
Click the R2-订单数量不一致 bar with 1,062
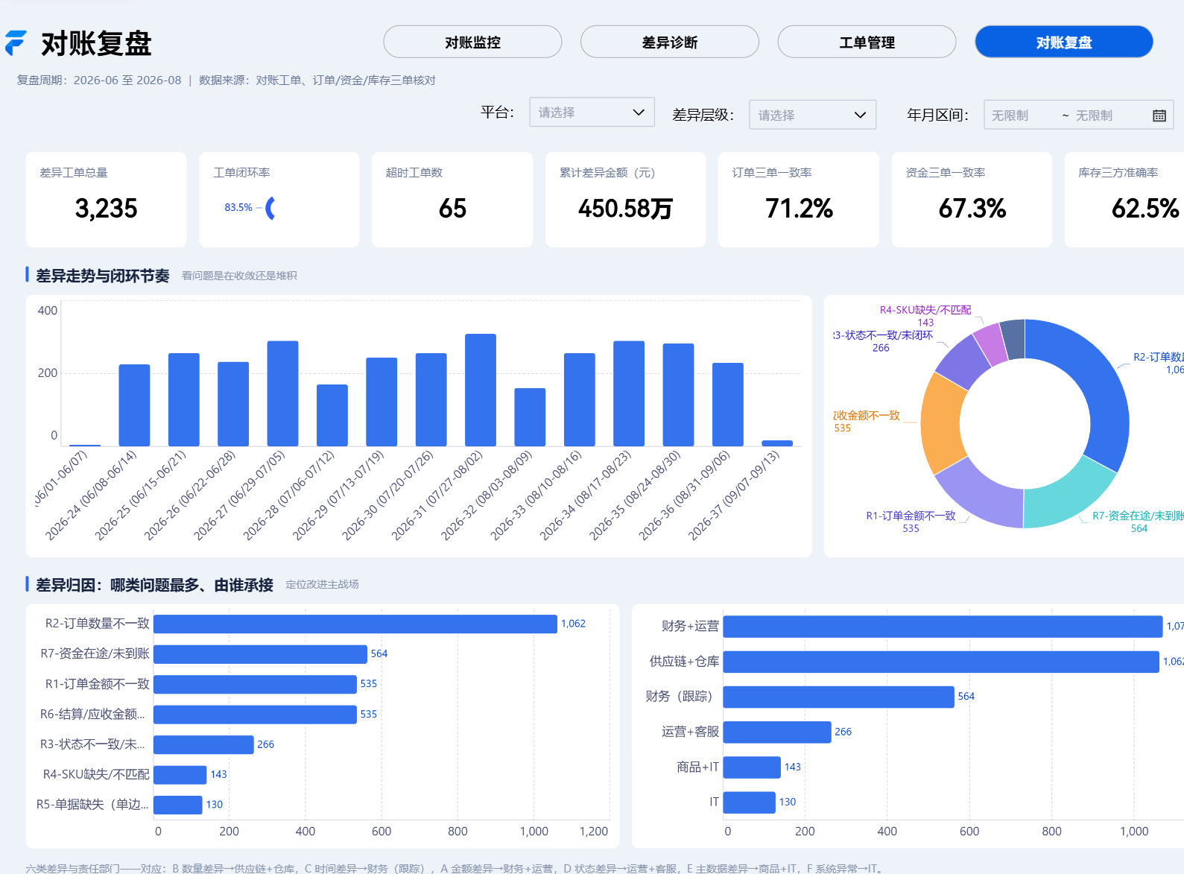(x=355, y=624)
